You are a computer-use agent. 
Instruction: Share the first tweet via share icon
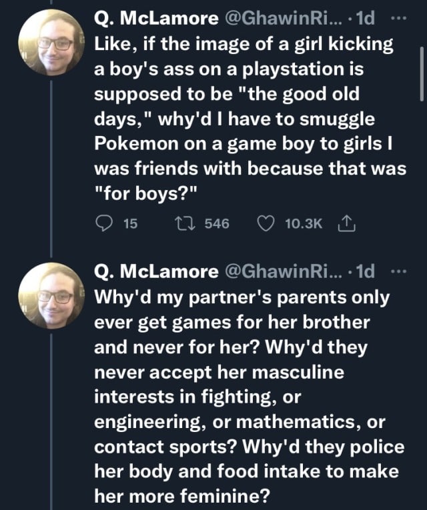[x=348, y=224]
